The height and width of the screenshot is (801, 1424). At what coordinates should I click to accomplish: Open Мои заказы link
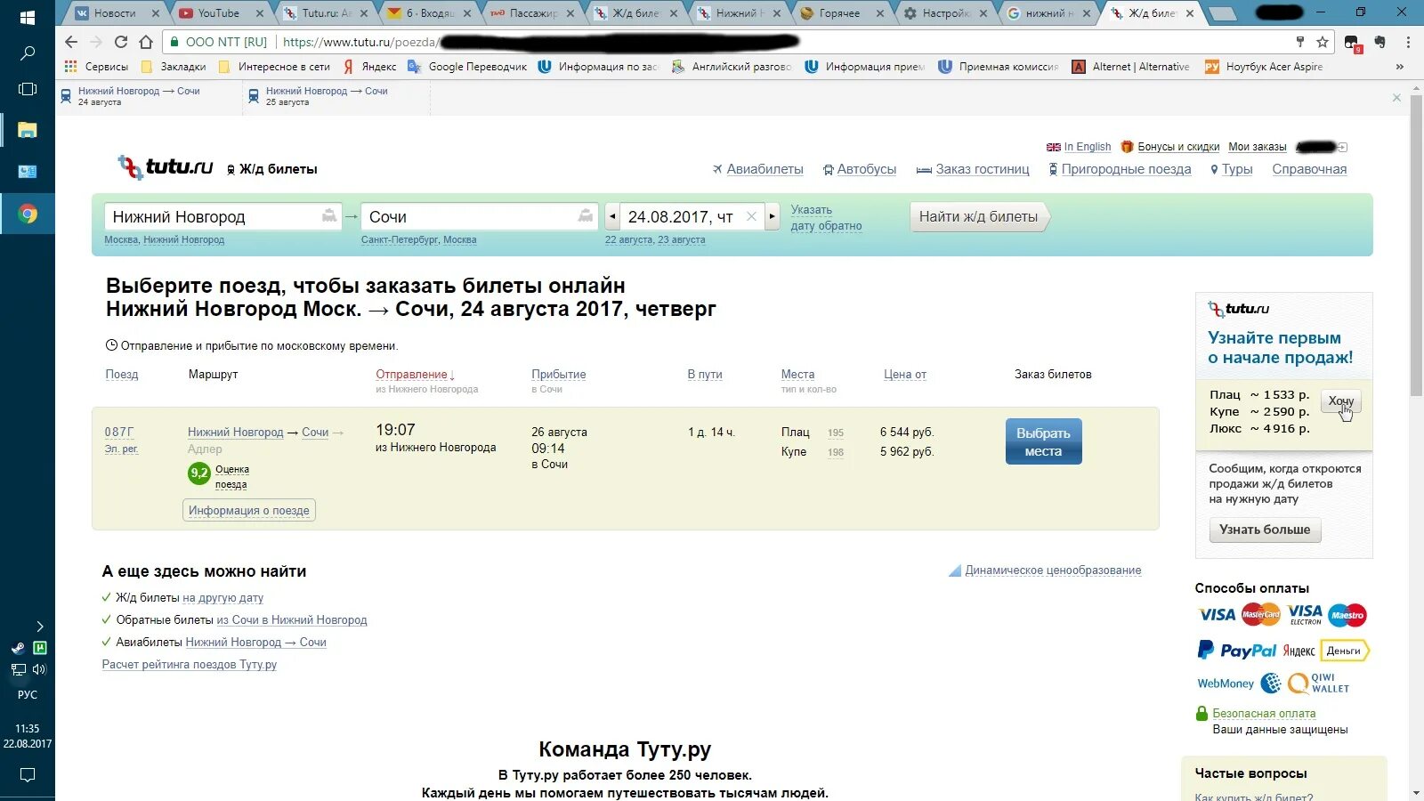point(1257,147)
